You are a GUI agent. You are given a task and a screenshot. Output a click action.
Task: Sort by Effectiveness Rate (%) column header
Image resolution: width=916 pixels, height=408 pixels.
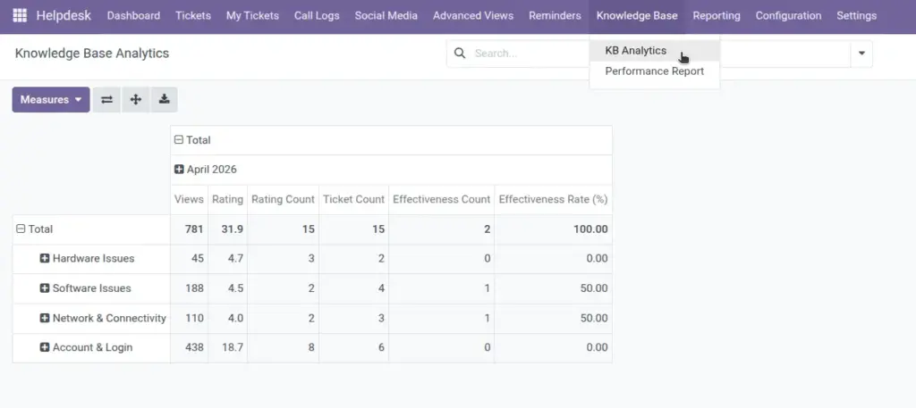553,199
